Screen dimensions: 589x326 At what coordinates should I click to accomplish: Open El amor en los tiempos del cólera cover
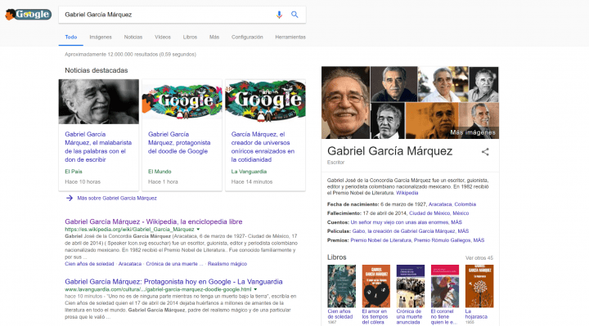[376, 286]
